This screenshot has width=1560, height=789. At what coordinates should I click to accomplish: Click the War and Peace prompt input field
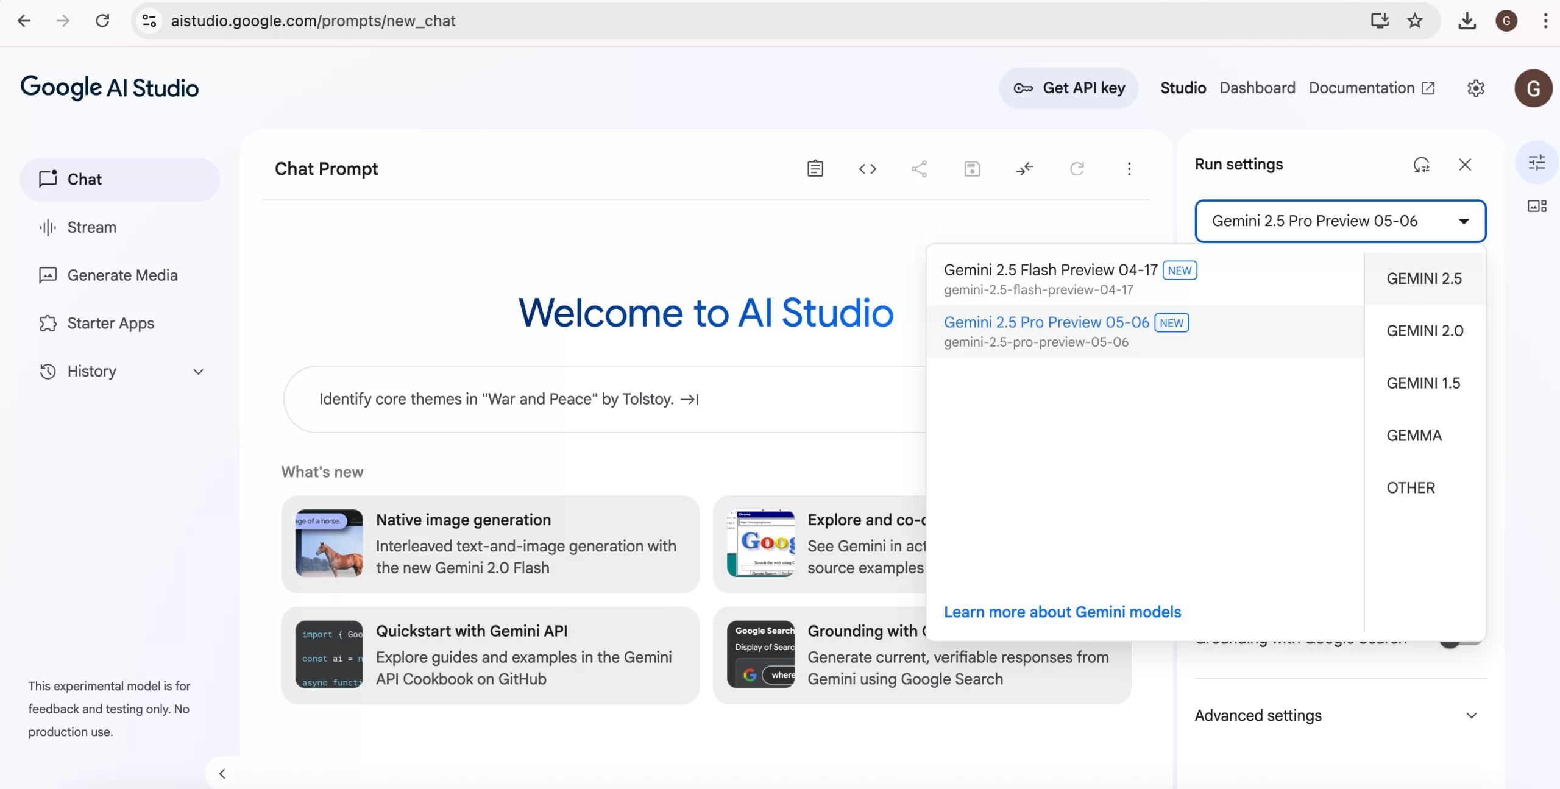[x=604, y=400]
